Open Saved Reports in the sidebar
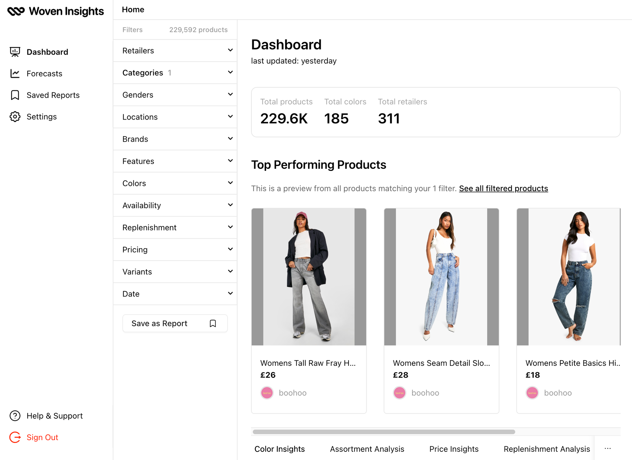The width and height of the screenshot is (632, 460). click(x=53, y=95)
